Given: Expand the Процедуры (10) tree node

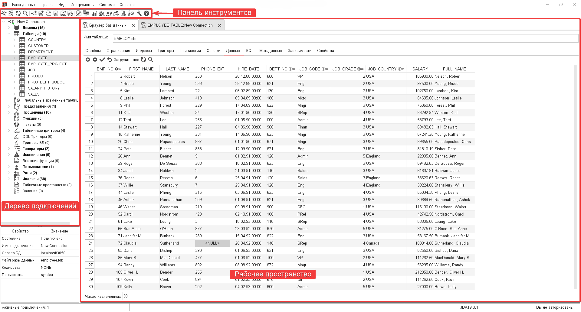Looking at the screenshot, I should 9,112.
